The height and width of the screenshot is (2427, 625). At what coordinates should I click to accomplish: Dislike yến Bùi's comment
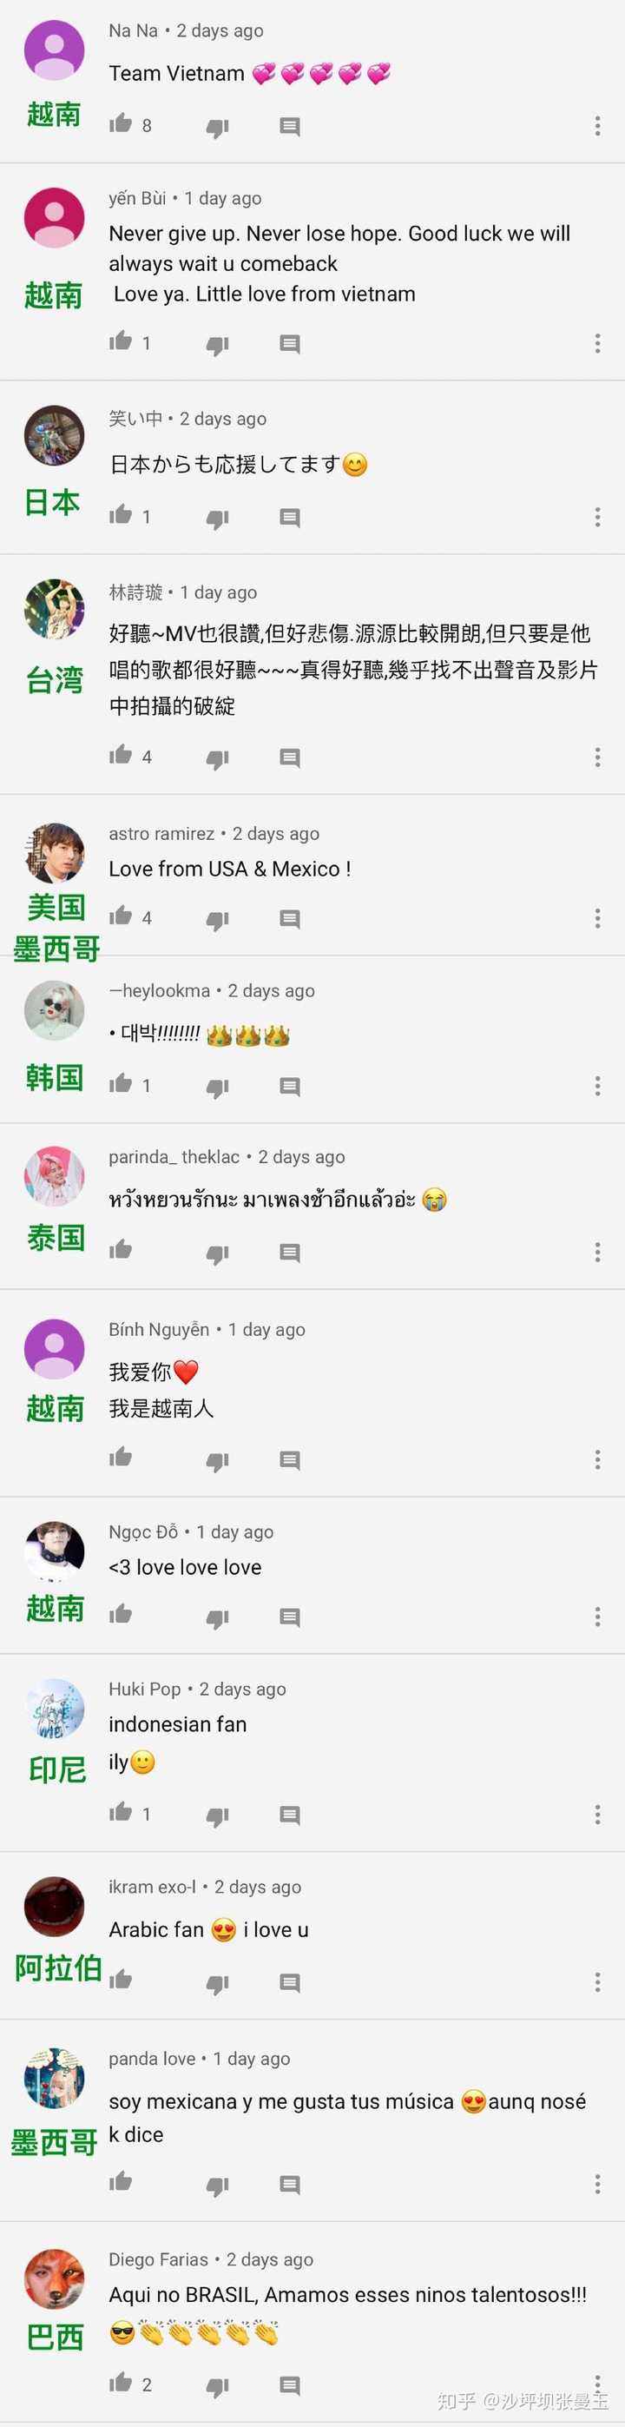(x=217, y=345)
